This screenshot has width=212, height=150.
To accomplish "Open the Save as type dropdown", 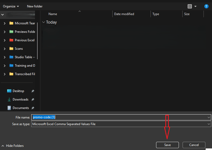I will point(209,124).
